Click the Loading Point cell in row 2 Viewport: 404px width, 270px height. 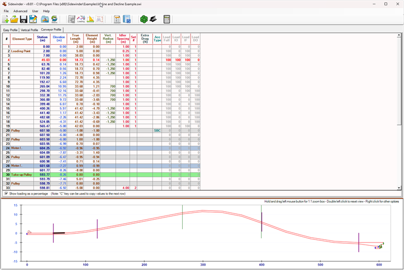(x=22, y=51)
